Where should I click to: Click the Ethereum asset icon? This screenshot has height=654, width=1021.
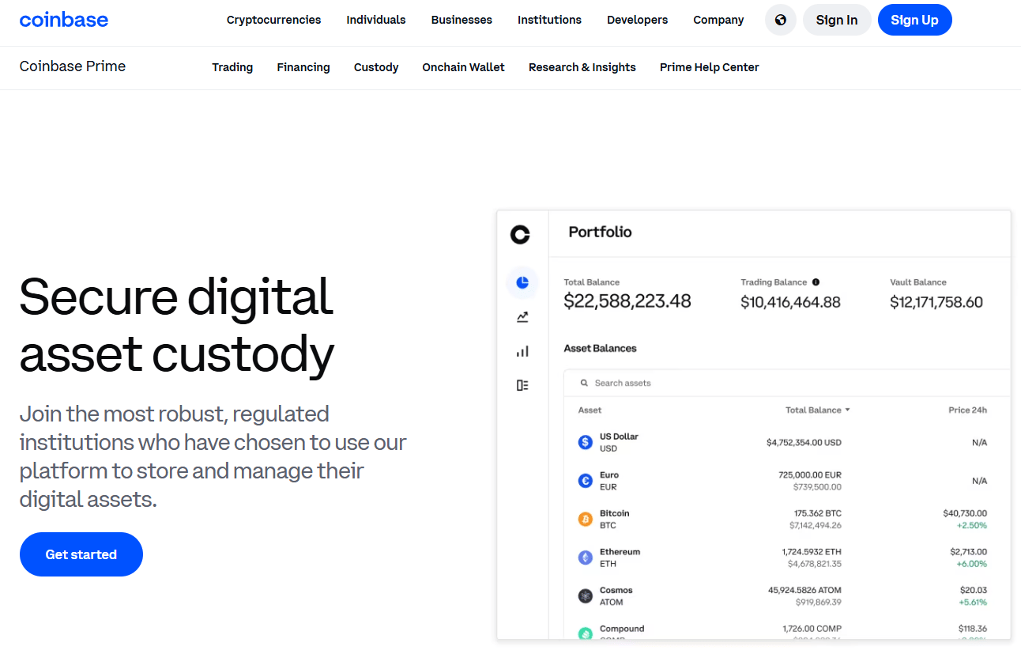(x=586, y=558)
